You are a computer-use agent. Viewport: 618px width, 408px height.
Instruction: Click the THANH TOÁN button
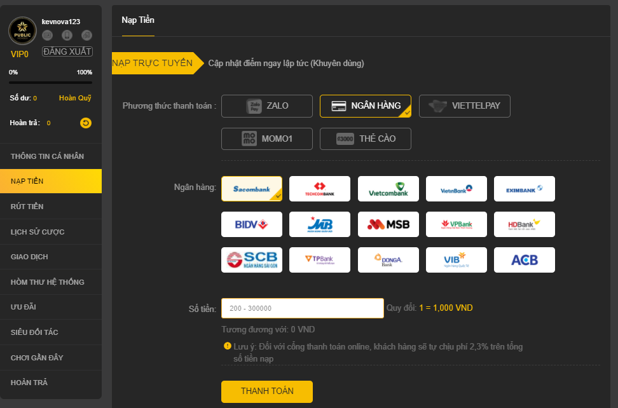click(267, 391)
